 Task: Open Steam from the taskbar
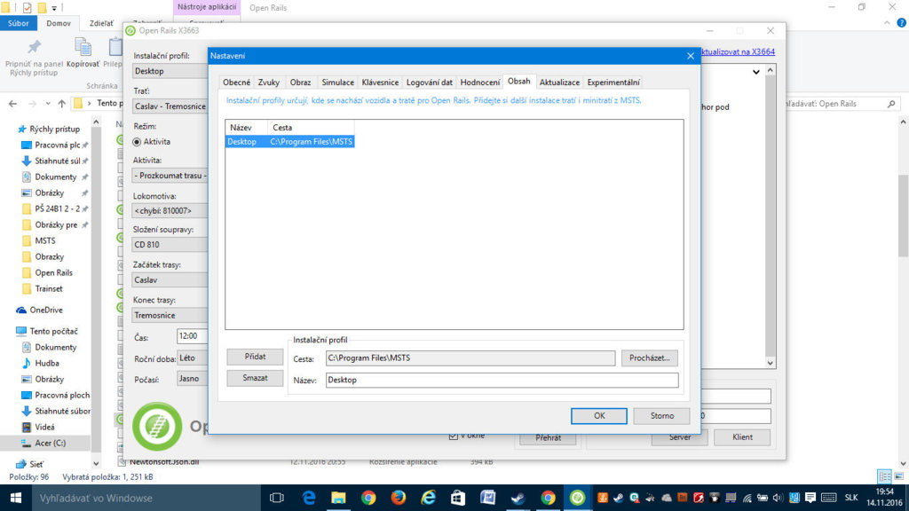[518, 498]
